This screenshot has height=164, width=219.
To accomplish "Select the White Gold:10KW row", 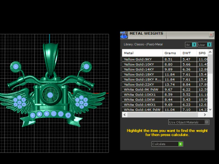I will (x=165, y=99).
